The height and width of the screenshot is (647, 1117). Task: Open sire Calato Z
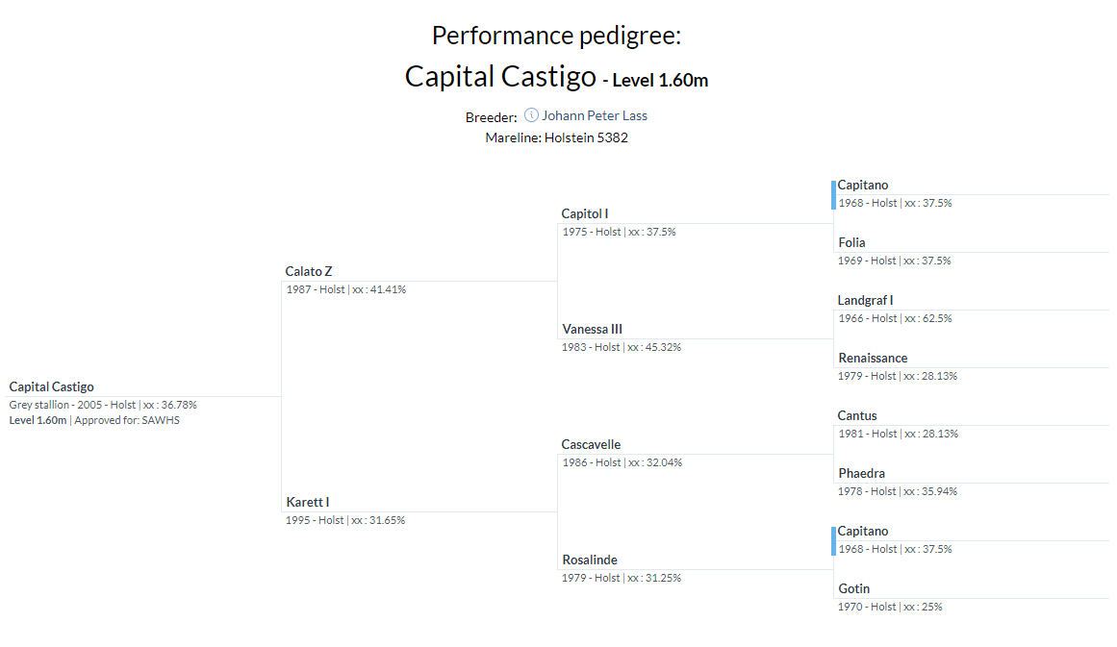click(x=309, y=271)
